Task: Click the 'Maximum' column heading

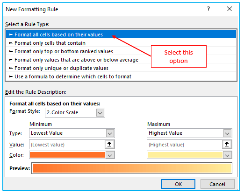Action: [x=158, y=124]
